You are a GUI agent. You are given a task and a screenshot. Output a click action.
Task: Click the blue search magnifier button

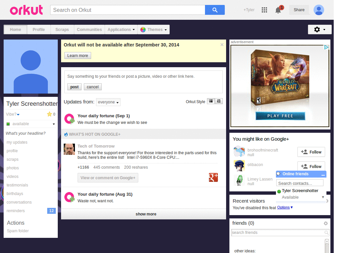click(x=215, y=10)
